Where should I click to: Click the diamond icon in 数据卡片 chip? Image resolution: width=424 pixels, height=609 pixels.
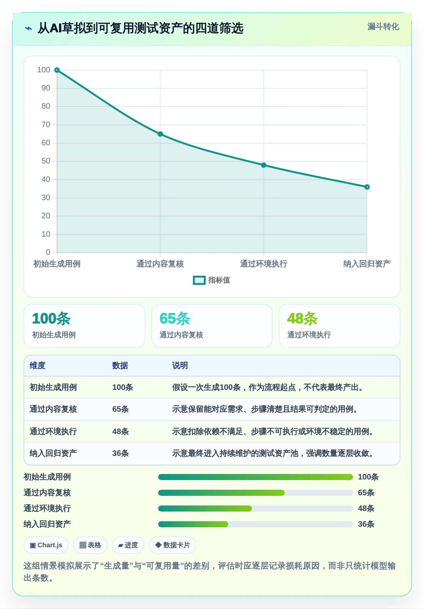pos(158,545)
